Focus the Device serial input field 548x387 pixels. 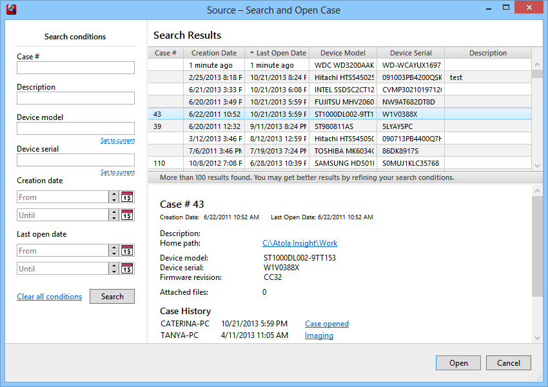point(75,160)
